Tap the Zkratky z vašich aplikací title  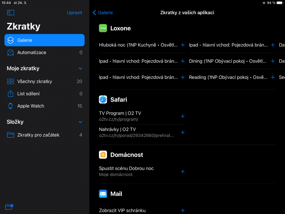[x=187, y=12]
